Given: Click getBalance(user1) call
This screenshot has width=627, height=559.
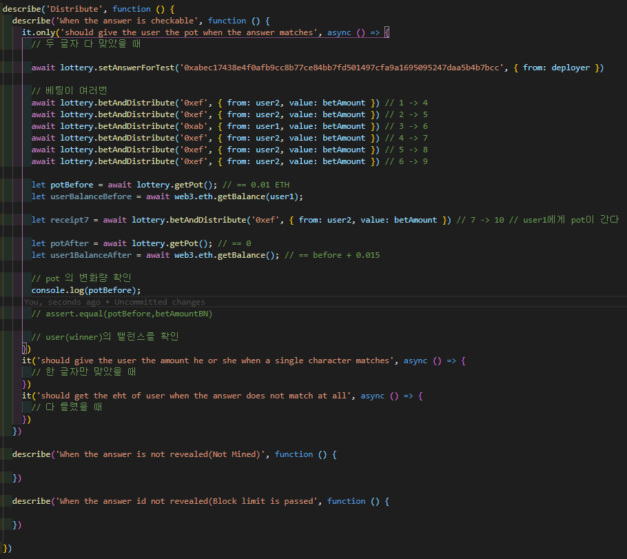Looking at the screenshot, I should 262,196.
